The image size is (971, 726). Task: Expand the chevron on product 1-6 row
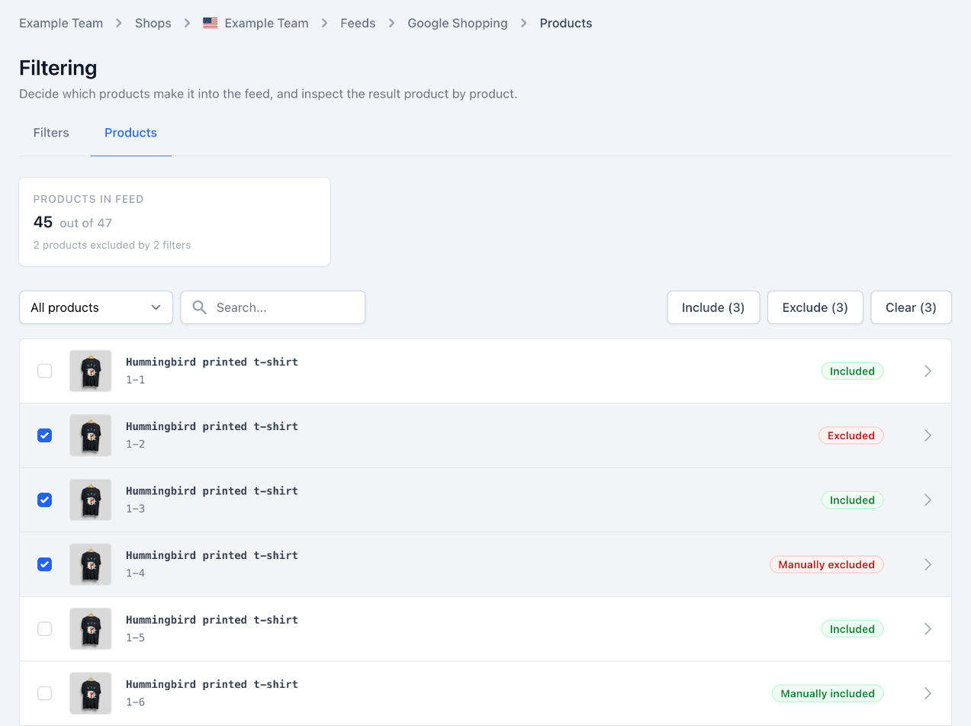tap(928, 693)
